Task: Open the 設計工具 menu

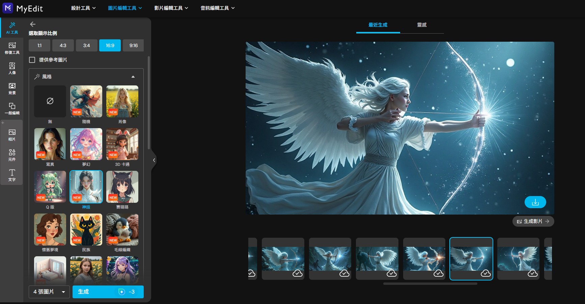Action: click(83, 8)
